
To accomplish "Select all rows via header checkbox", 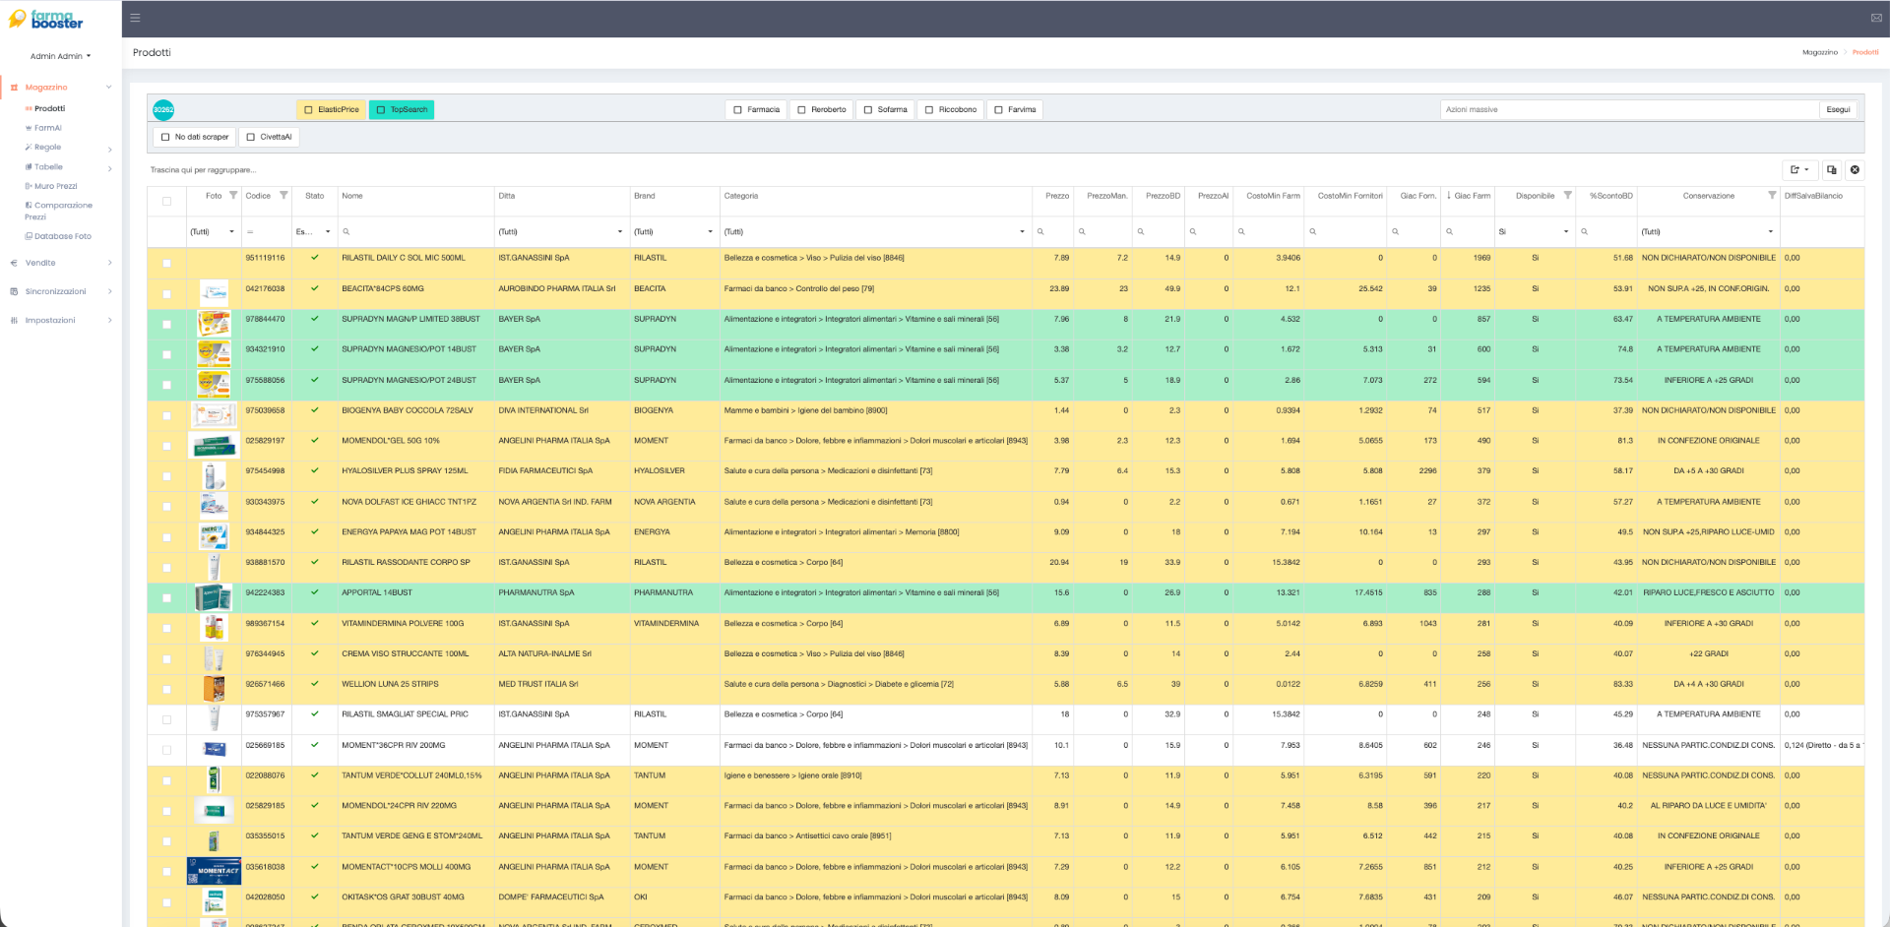I will click(166, 202).
